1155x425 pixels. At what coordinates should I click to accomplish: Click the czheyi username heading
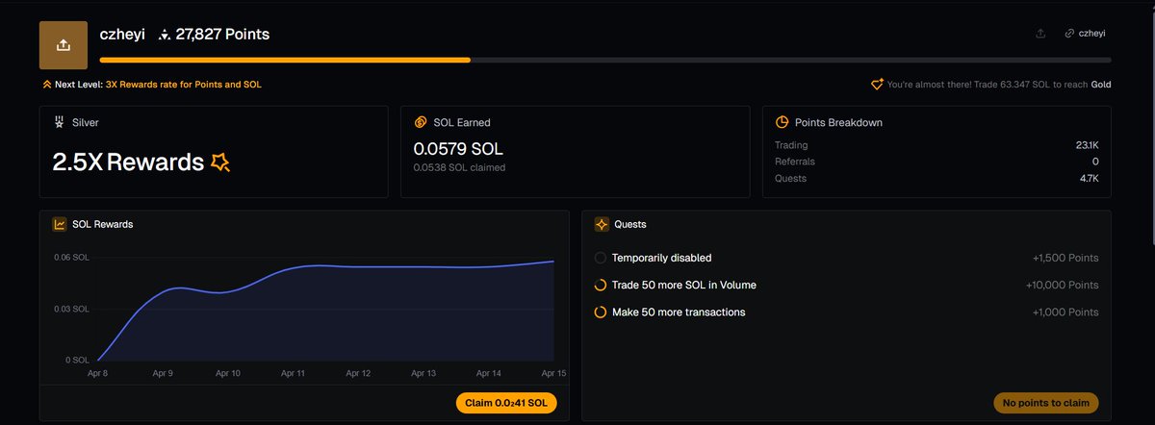point(122,34)
